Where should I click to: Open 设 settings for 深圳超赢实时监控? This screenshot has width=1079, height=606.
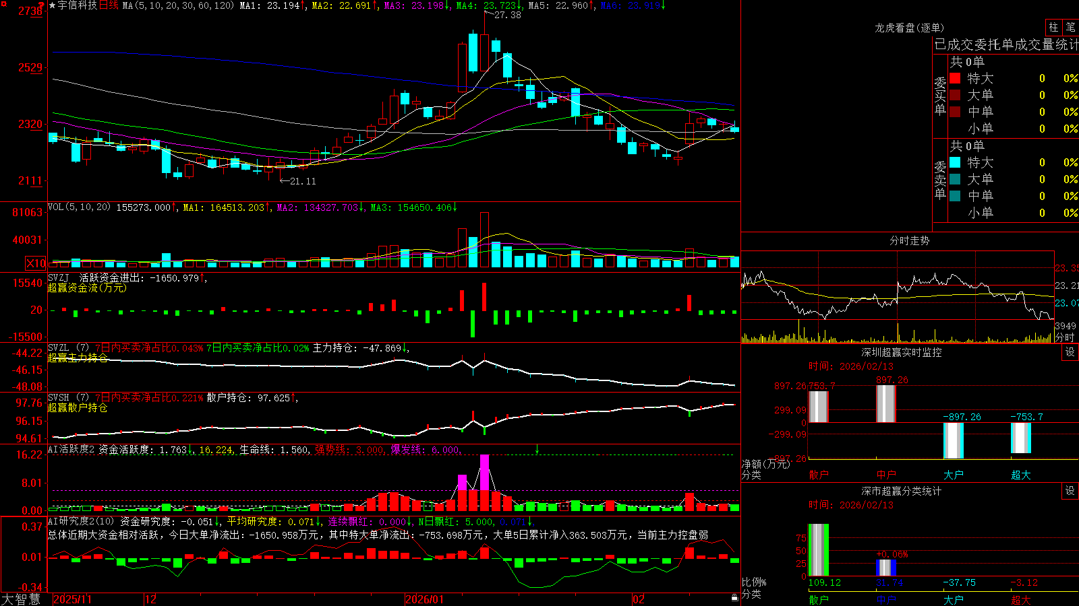1070,352
